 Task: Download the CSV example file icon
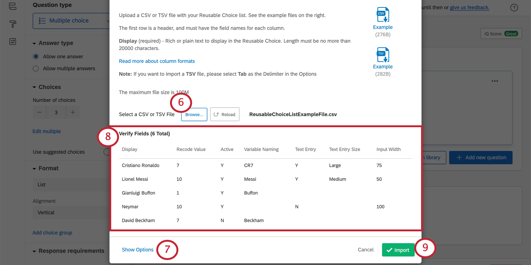383,15
